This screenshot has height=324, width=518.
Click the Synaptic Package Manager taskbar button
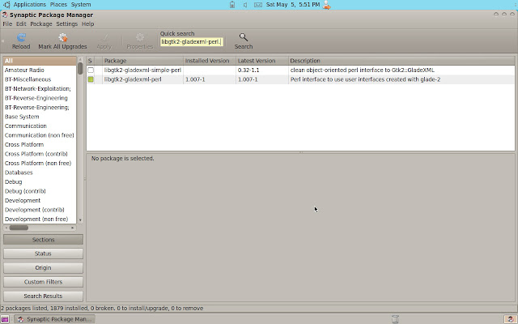[x=55, y=319]
